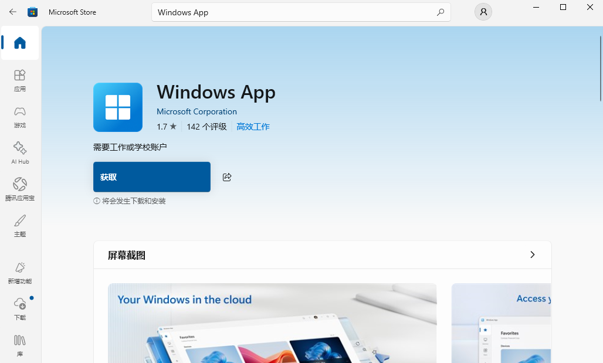The height and width of the screenshot is (363, 603).
Task: Open the Microsoft Corporation publisher link
Action: coord(197,111)
